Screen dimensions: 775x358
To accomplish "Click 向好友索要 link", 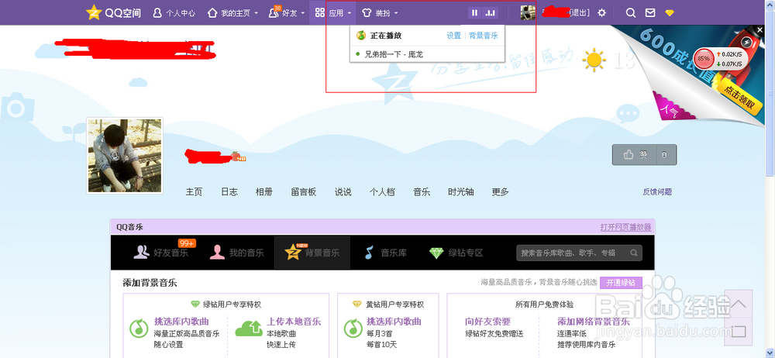I will (x=487, y=322).
